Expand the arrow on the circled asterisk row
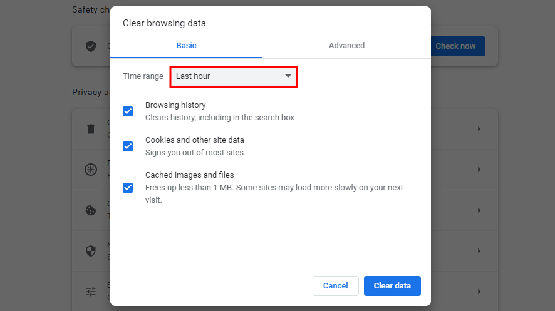The width and height of the screenshot is (555, 311). pos(479,170)
